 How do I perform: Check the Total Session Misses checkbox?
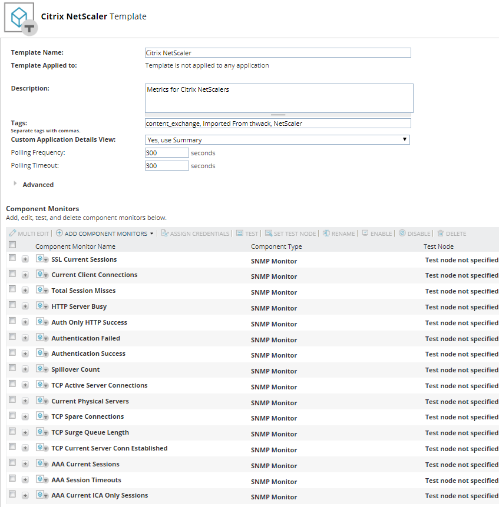(x=12, y=289)
